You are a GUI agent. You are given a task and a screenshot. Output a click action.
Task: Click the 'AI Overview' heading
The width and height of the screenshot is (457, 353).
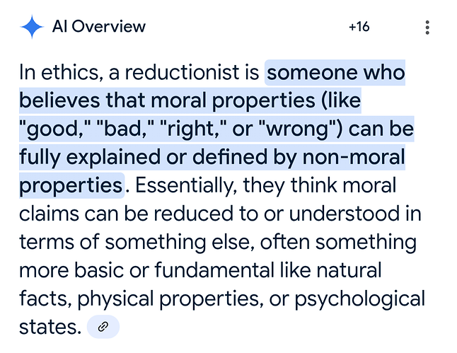(99, 26)
